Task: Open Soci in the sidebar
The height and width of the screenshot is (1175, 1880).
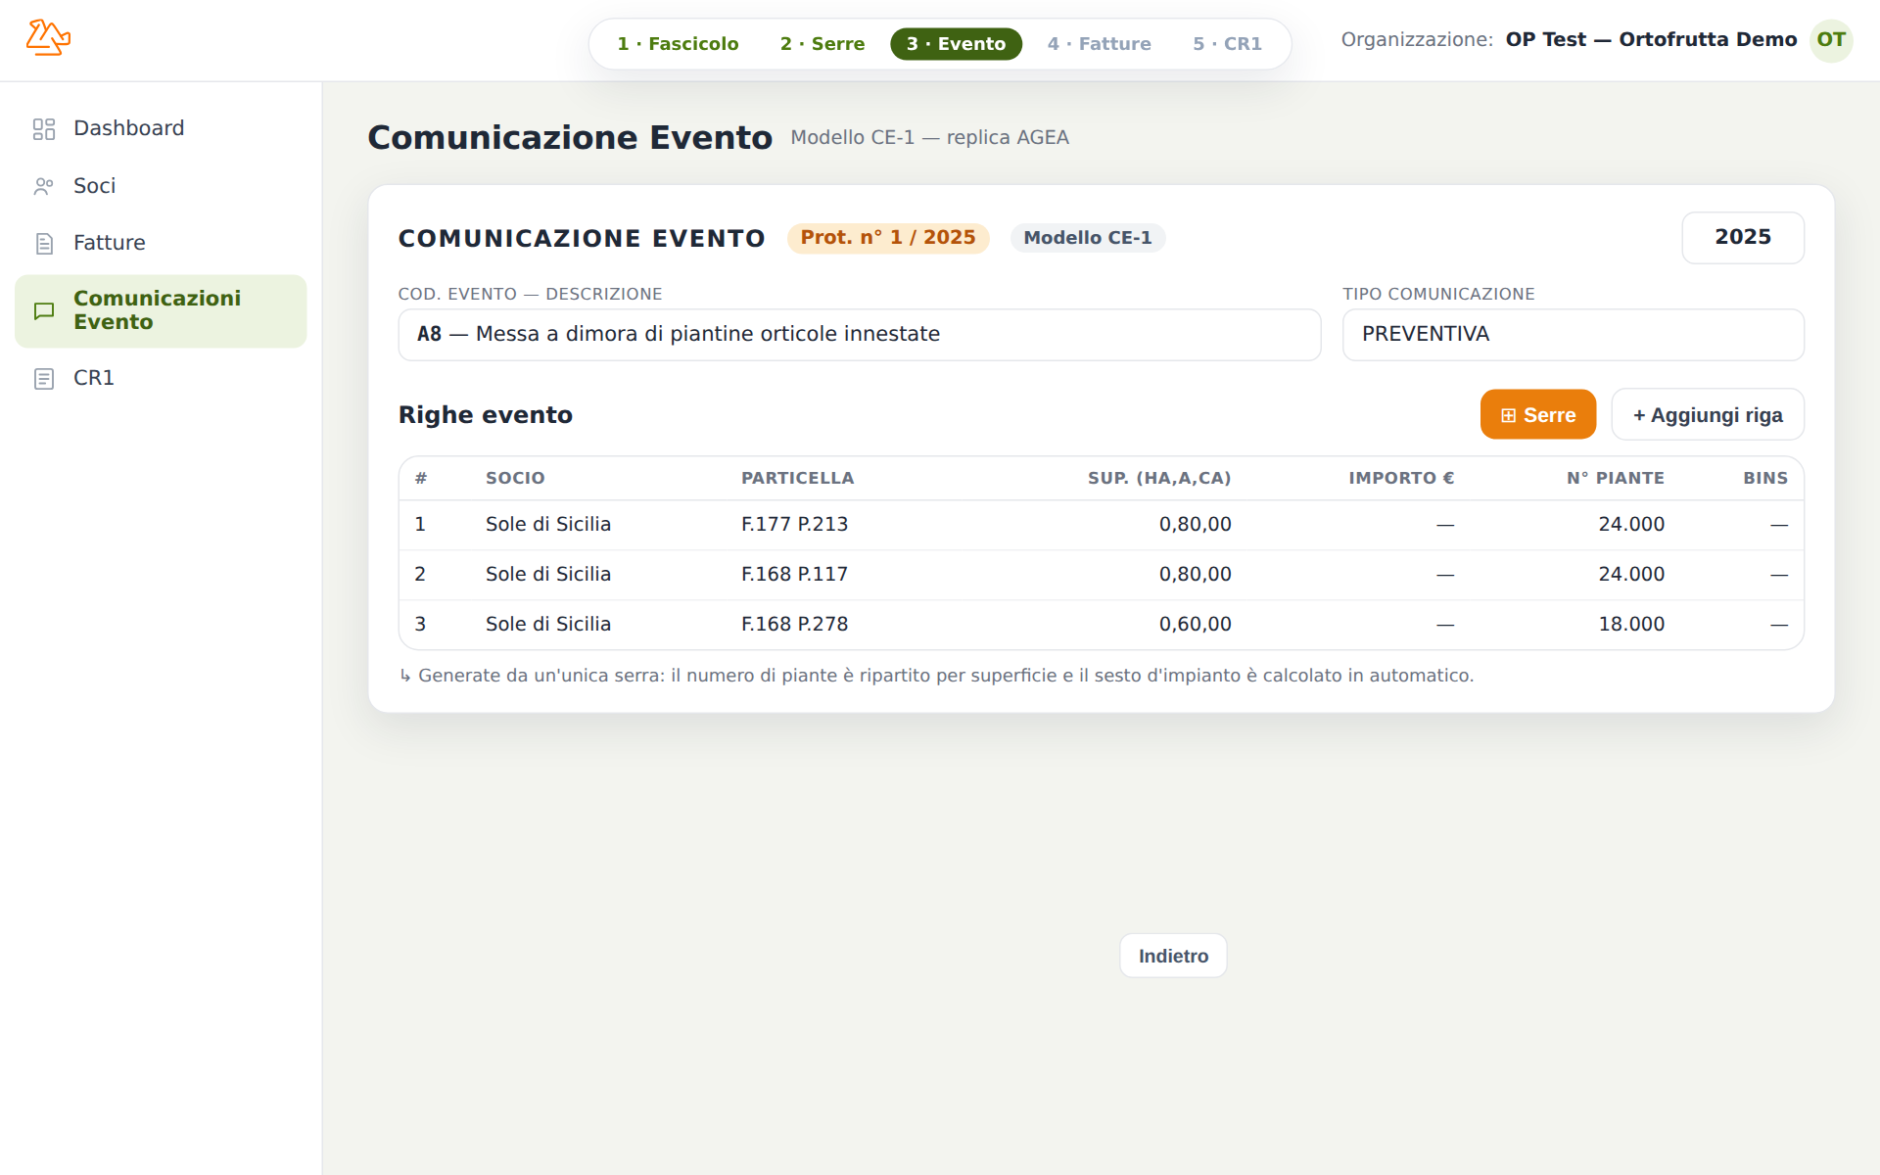Action: pos(161,186)
